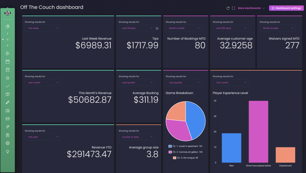Screen dimensions: 306x173
Task: Click 'Ch. 3: the morgue: 95' legend text
Action: 187,158
